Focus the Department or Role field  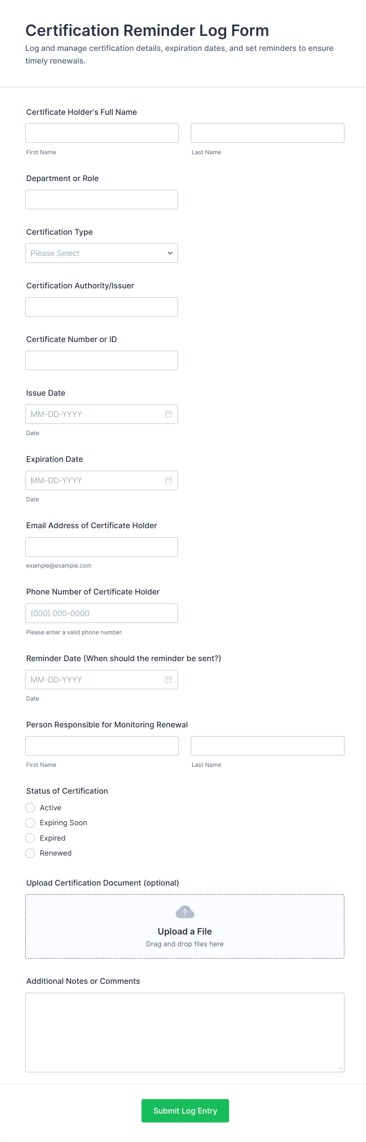point(101,200)
